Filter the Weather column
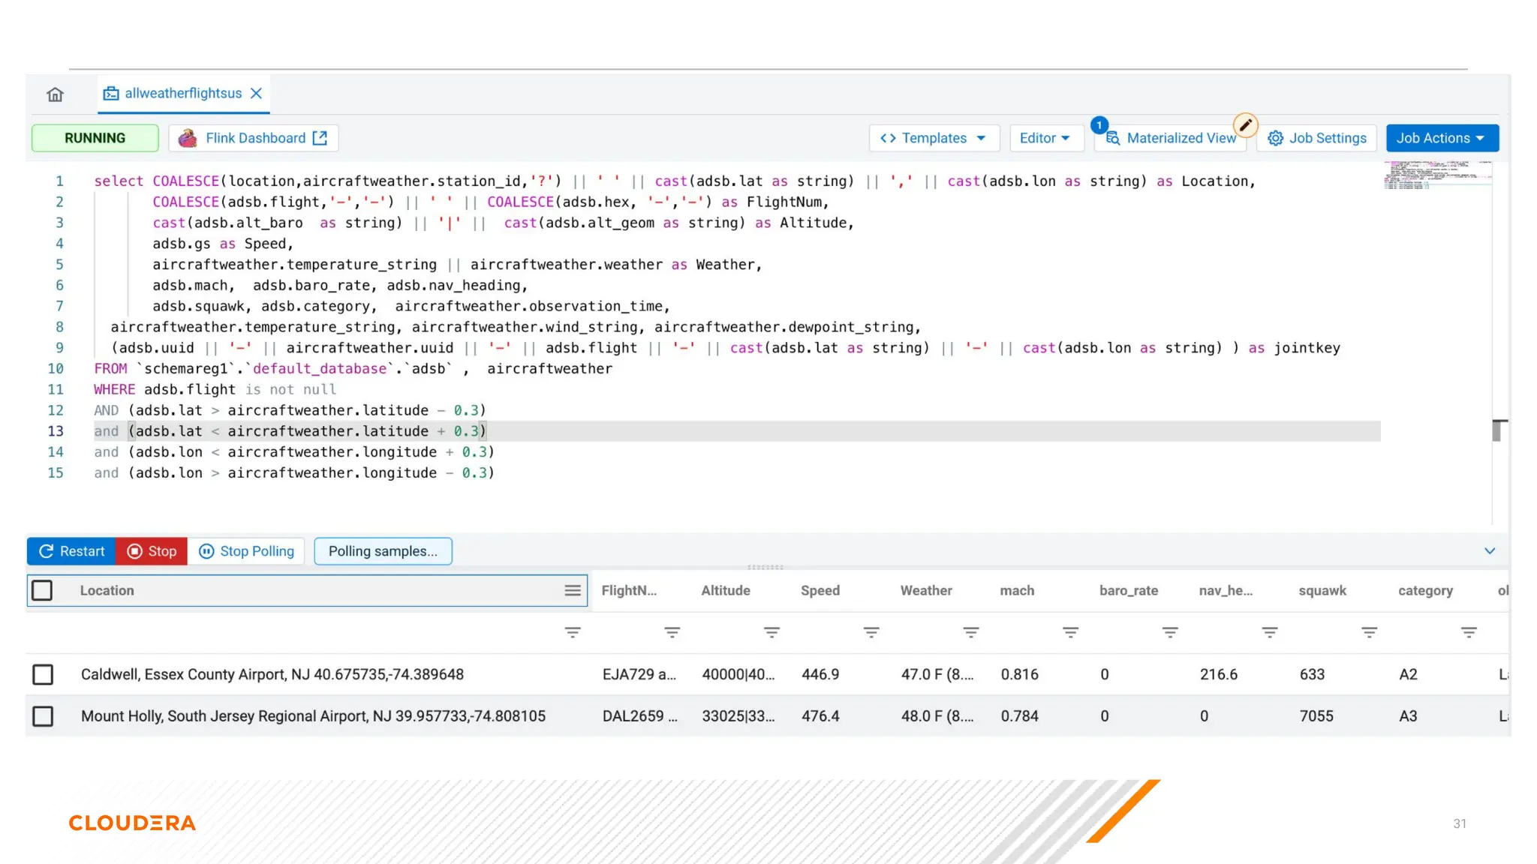 (x=970, y=633)
